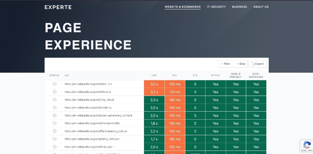
Task: Open the About Us menu
Action: click(261, 7)
